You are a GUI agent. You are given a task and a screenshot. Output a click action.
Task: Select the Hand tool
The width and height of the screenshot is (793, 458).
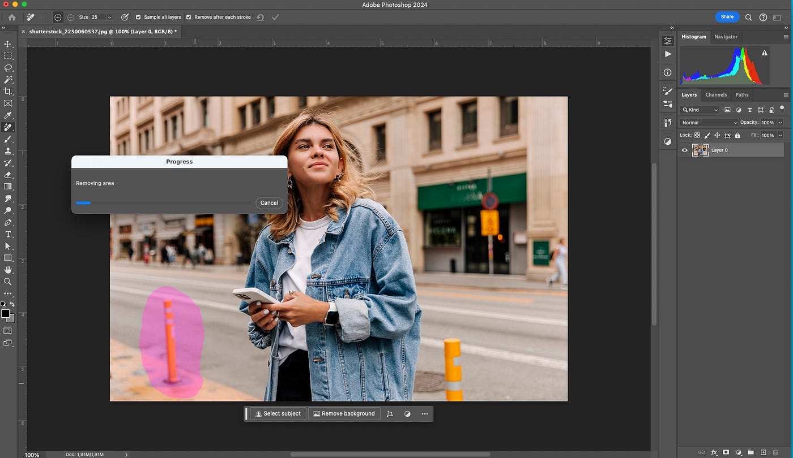tap(8, 270)
